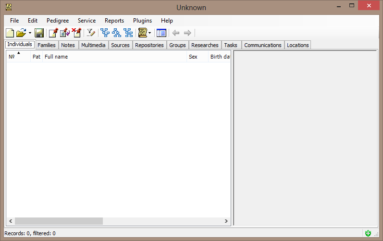
Task: Switch to the Families tab
Action: pyautogui.click(x=47, y=45)
